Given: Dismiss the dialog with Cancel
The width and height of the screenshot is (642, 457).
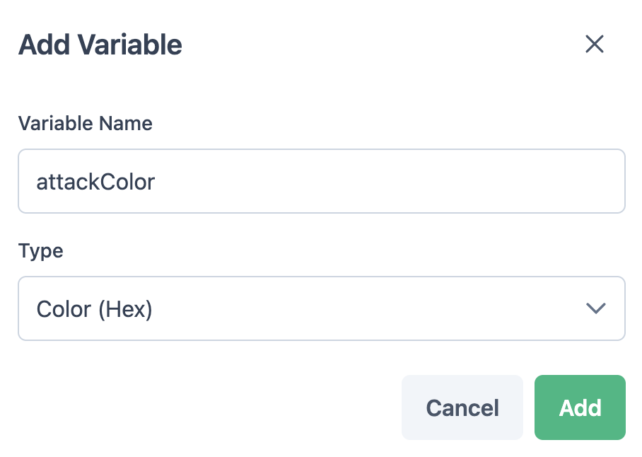Looking at the screenshot, I should click(462, 407).
